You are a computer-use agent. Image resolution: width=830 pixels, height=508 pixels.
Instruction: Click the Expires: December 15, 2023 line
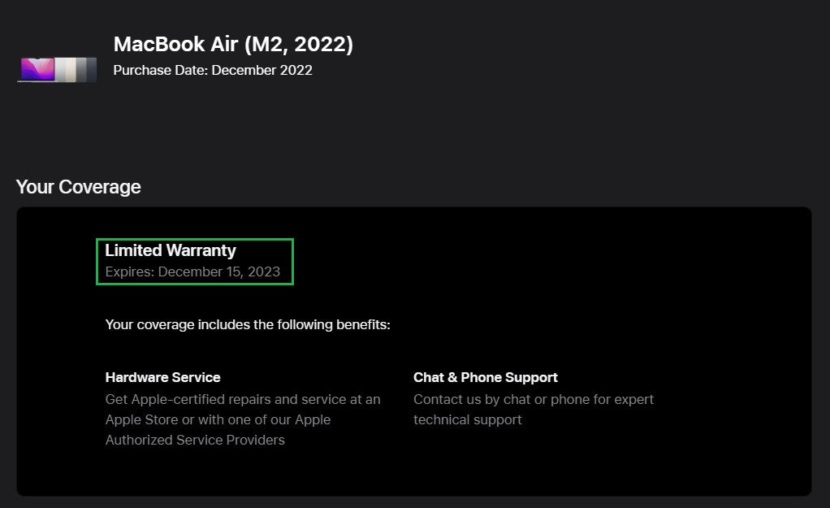(x=192, y=271)
